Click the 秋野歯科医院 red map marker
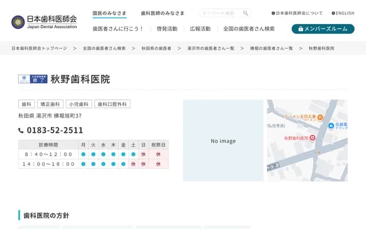Image resolution: width=366 pixels, height=229 pixels. pyautogui.click(x=313, y=138)
